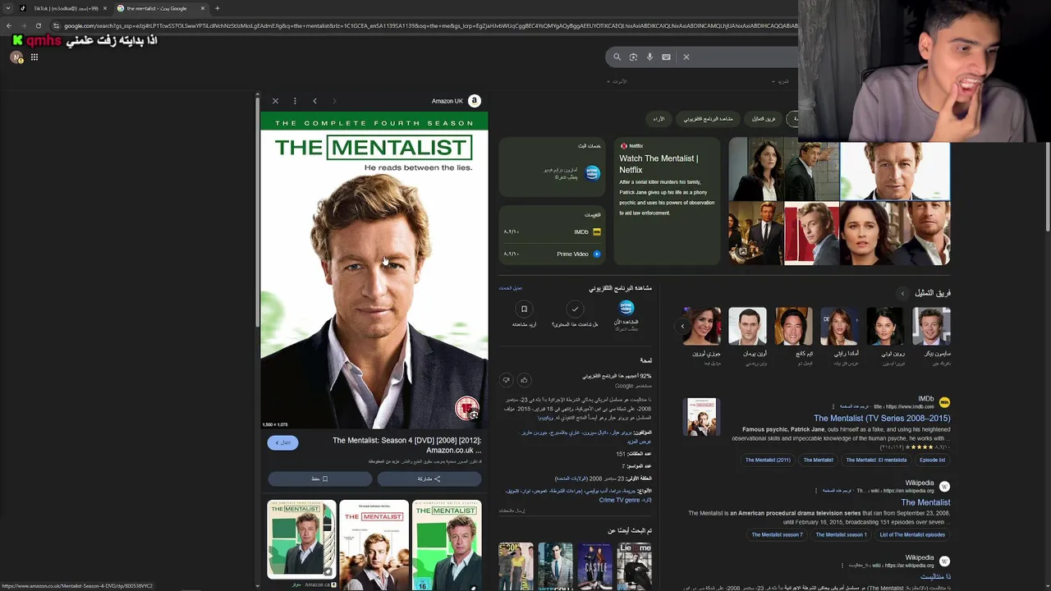Click the blue Visit button

coord(282,442)
